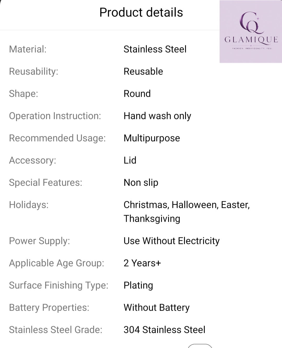The height and width of the screenshot is (348, 282).
Task: Select the Shape label
Action: (x=23, y=94)
